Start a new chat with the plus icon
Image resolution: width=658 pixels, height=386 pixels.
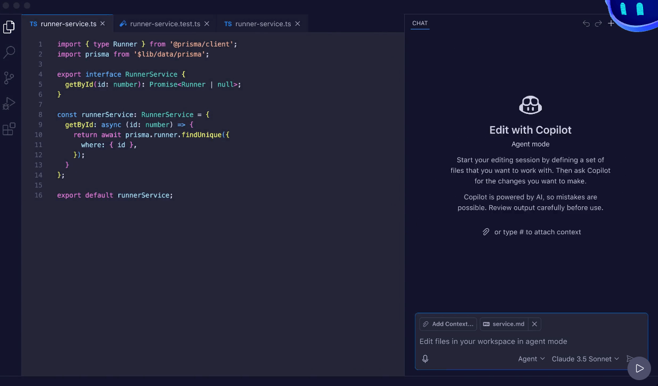click(611, 24)
